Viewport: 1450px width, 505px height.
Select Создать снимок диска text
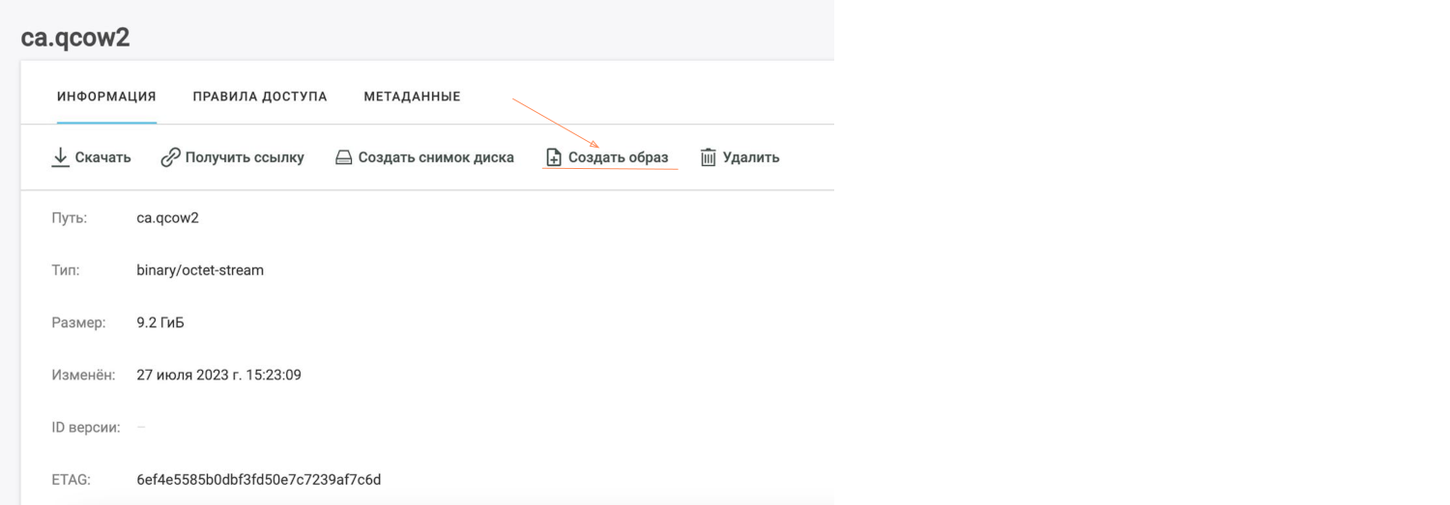pyautogui.click(x=436, y=157)
